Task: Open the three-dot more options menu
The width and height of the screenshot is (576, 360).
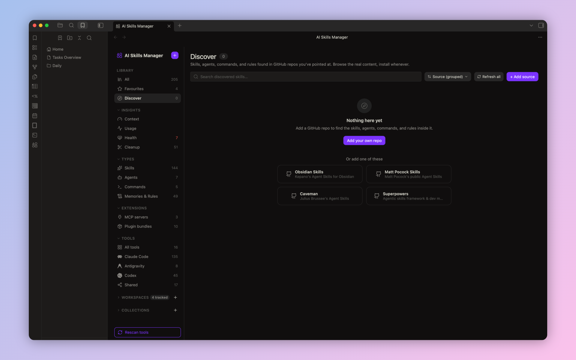Action: (x=540, y=37)
